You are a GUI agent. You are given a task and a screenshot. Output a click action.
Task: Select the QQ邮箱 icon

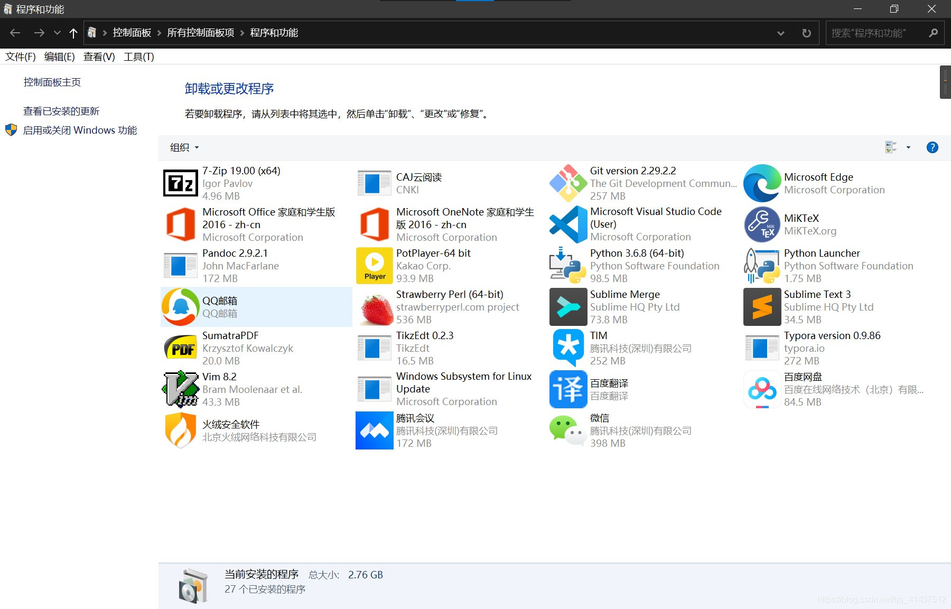pyautogui.click(x=181, y=307)
